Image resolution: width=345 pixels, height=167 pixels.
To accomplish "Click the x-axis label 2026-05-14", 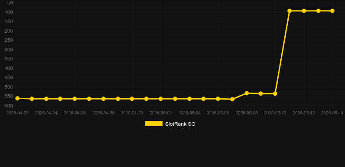I will click(x=332, y=113).
